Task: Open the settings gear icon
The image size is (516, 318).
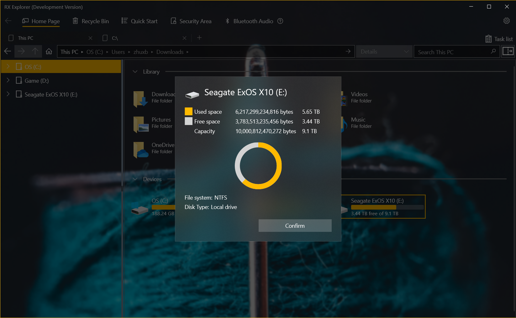Action: [506, 21]
